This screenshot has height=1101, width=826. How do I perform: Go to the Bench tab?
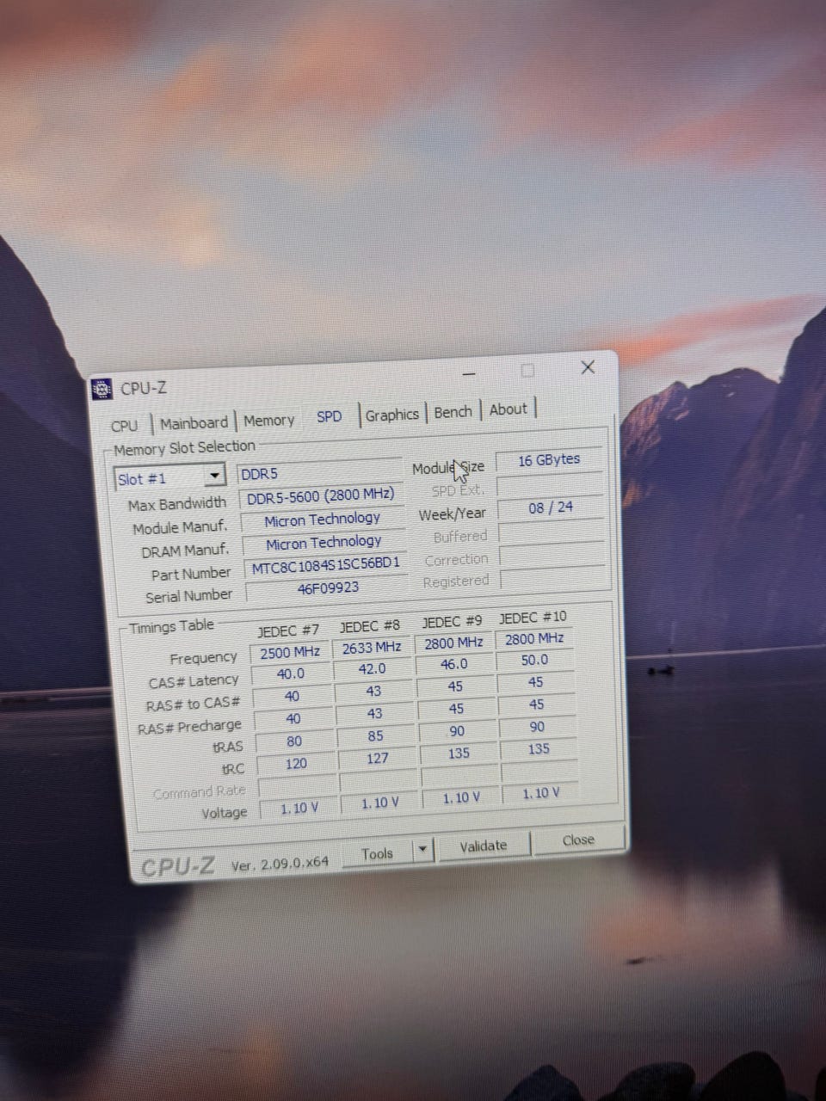point(453,412)
